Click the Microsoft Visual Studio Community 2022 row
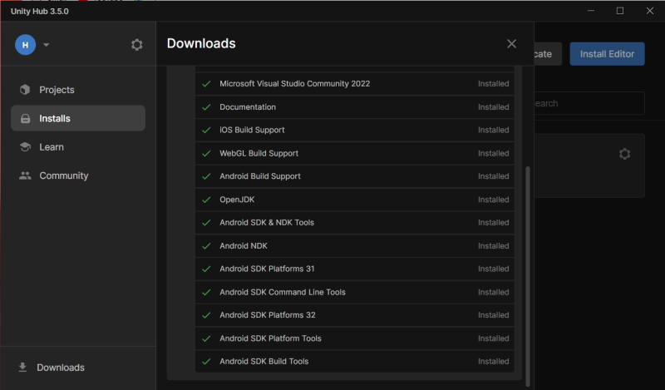Image resolution: width=665 pixels, height=390 pixels. [355, 84]
